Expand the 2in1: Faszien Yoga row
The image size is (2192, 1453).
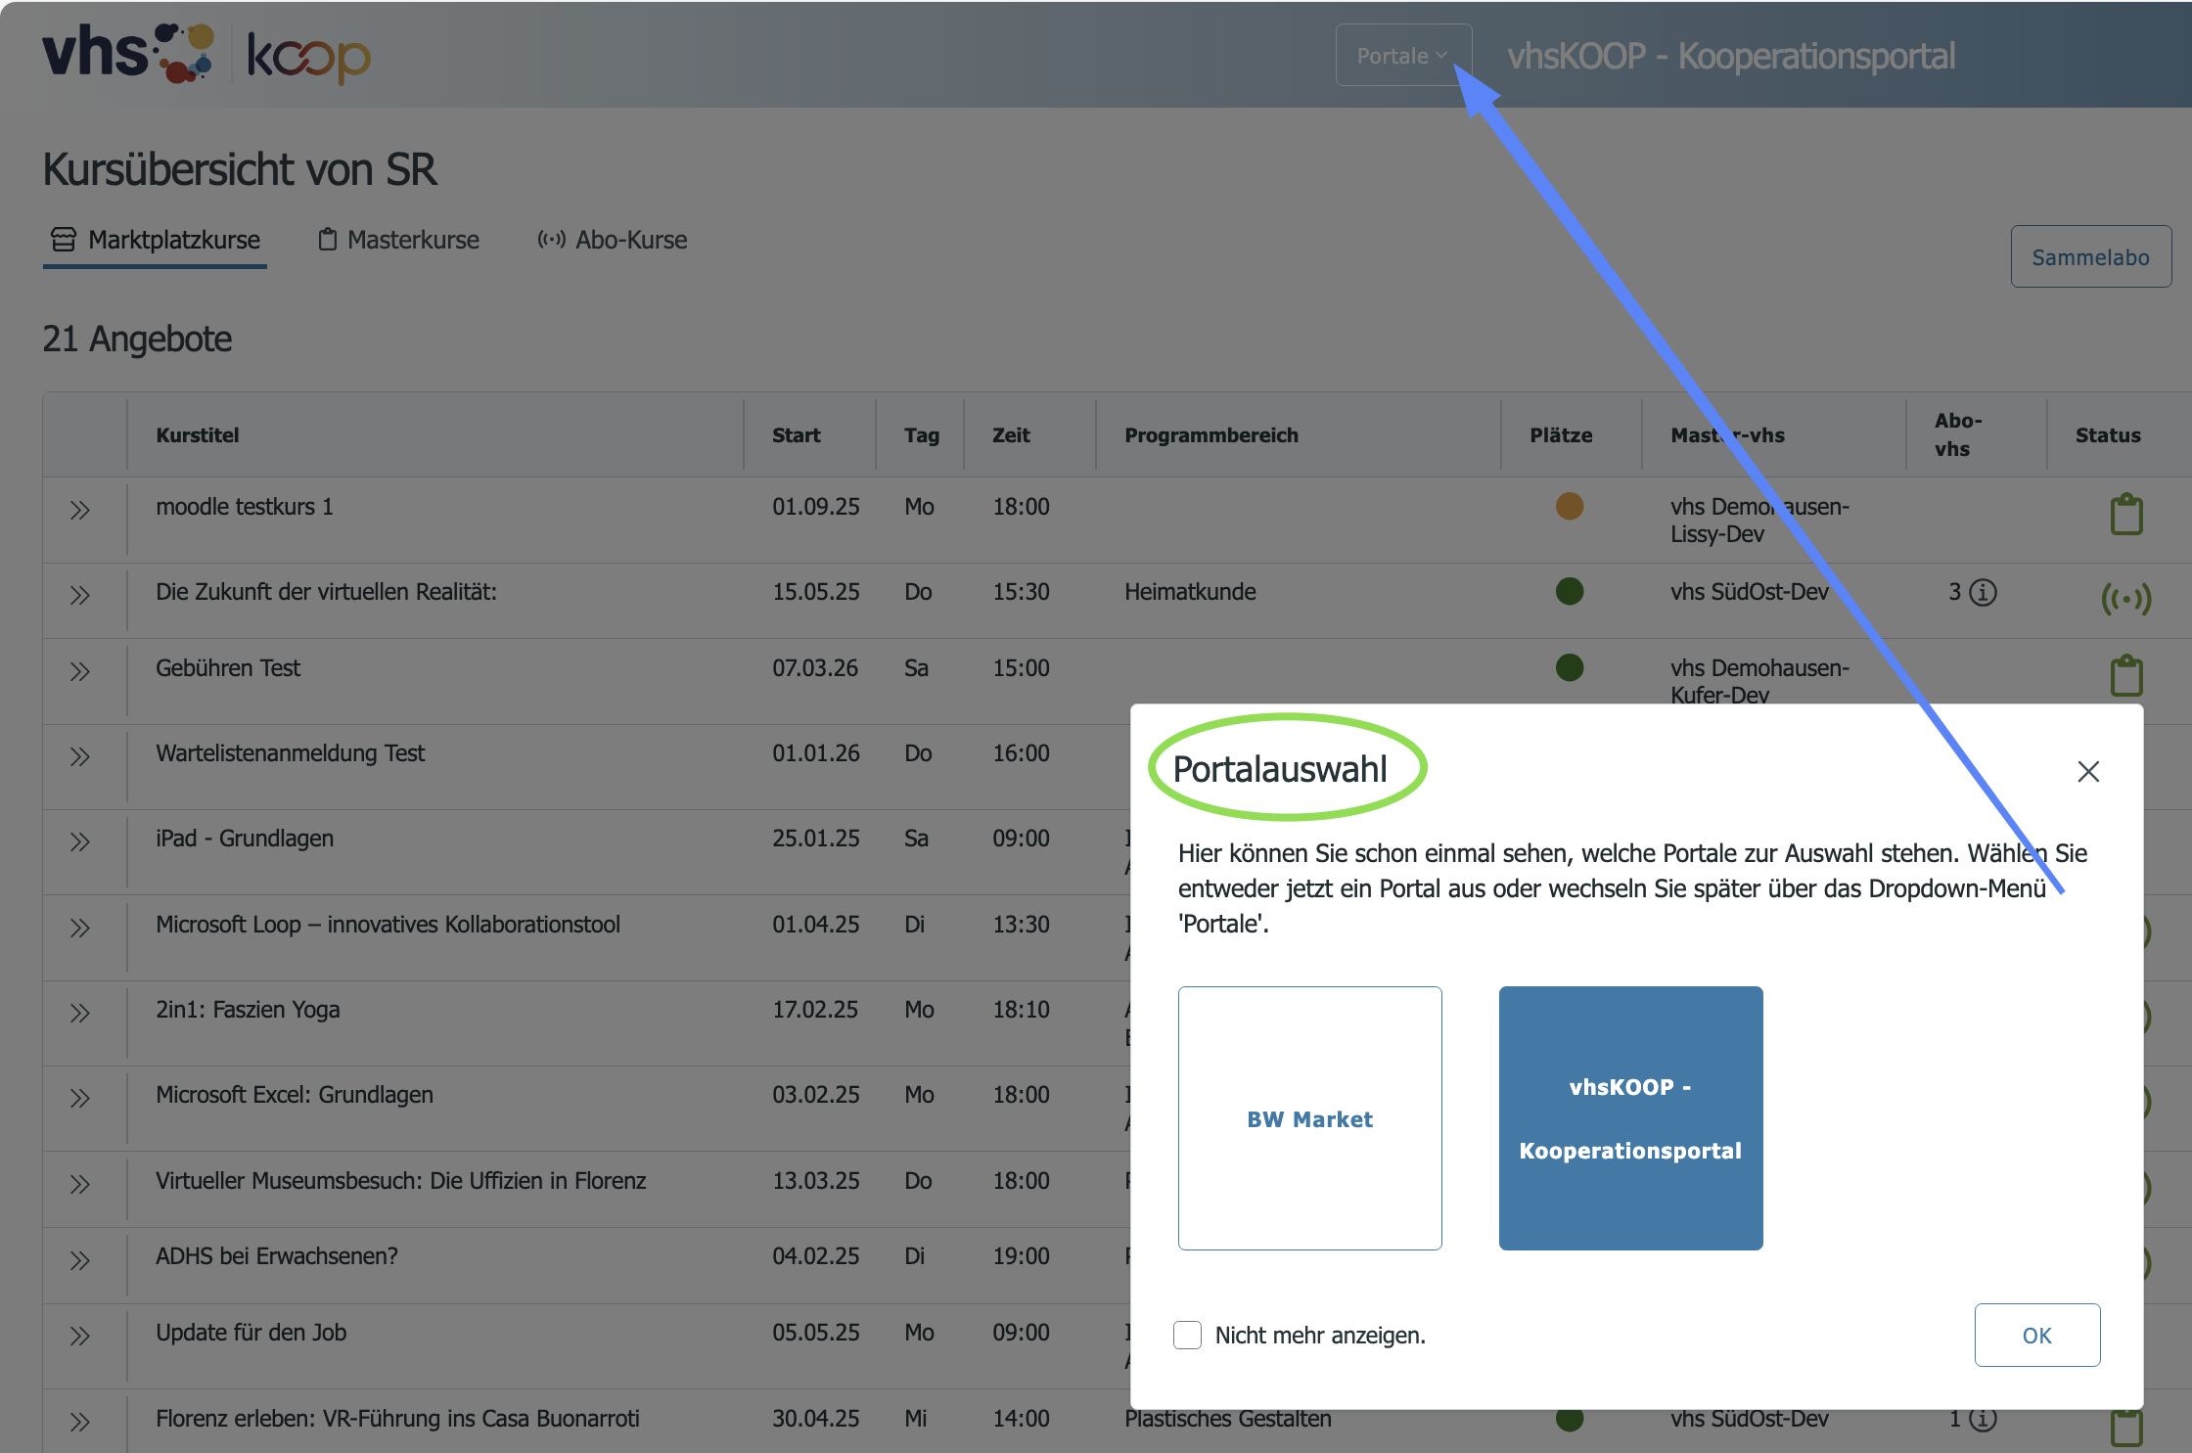point(80,1014)
